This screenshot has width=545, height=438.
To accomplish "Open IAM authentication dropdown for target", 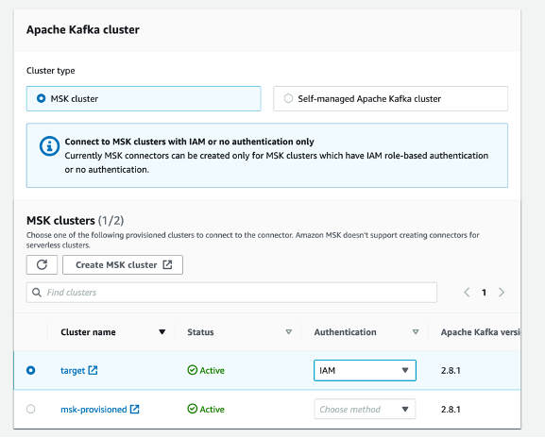I will click(365, 371).
